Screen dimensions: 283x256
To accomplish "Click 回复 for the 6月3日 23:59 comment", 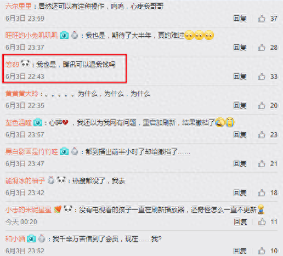I will coord(240,19).
